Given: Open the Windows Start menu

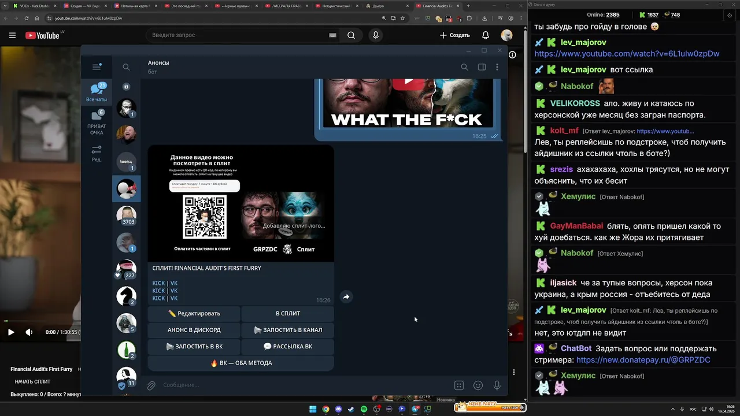Looking at the screenshot, I should [x=313, y=409].
